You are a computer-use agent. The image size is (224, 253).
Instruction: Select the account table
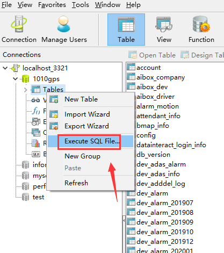148,68
